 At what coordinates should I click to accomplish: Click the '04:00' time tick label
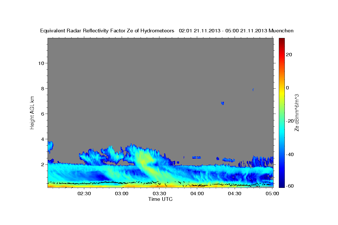tap(197, 194)
